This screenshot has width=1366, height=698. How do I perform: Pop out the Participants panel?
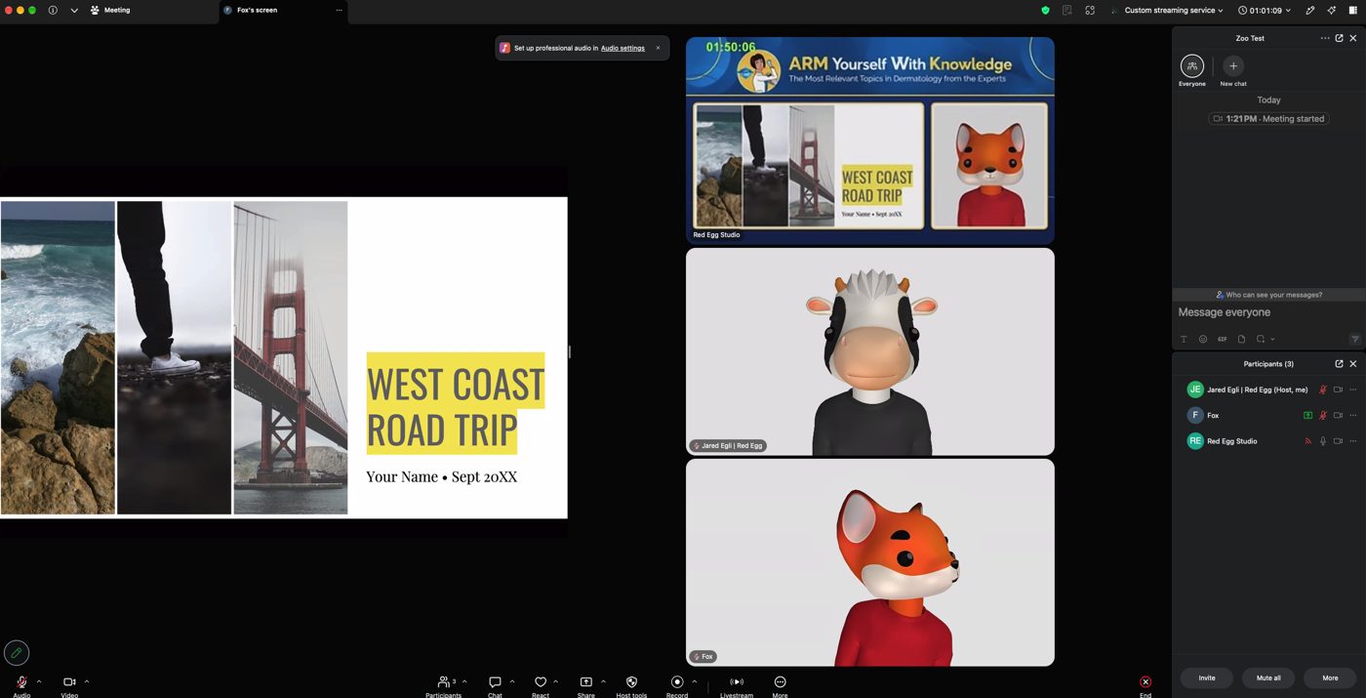click(1339, 363)
